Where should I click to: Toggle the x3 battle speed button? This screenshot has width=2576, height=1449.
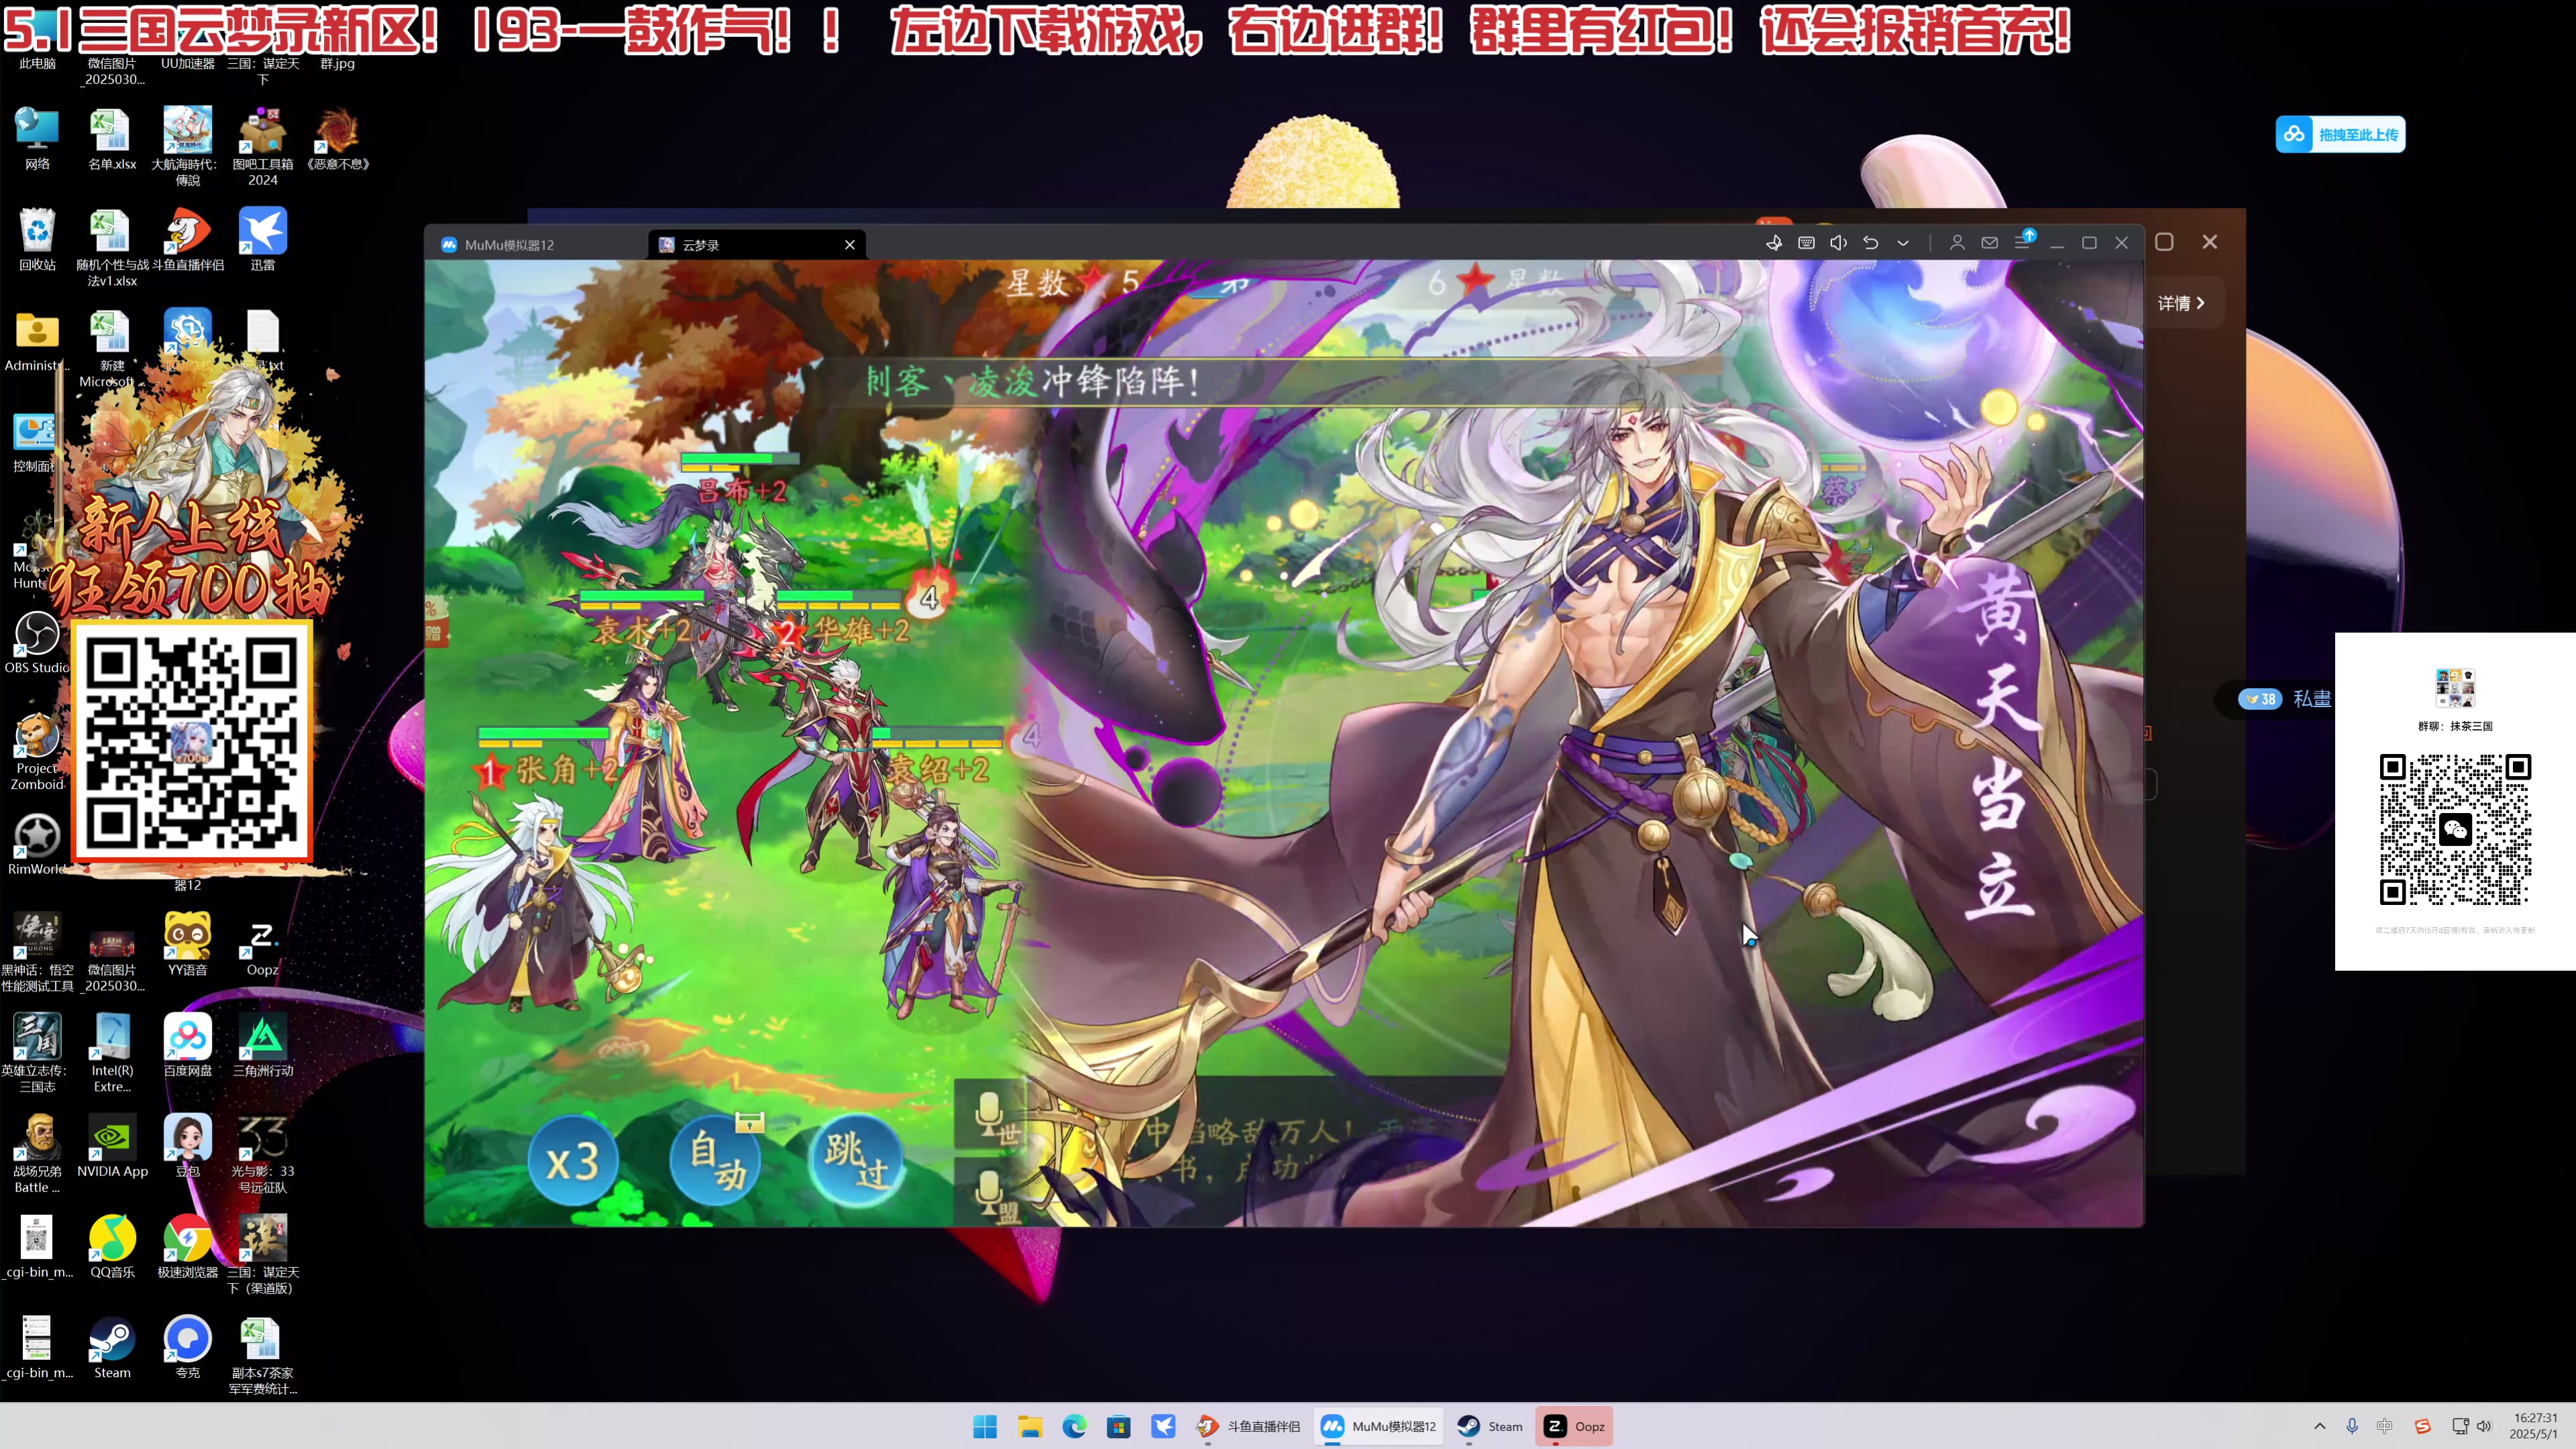[573, 1162]
